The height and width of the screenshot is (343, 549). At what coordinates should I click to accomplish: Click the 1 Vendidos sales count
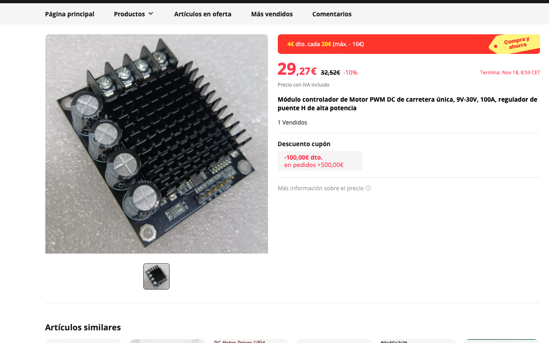tap(292, 122)
